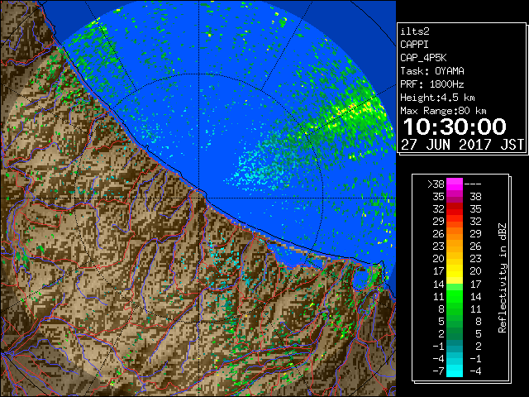Click the 'CAPPI' product label
This screenshot has height=397, width=529.
pos(414,45)
